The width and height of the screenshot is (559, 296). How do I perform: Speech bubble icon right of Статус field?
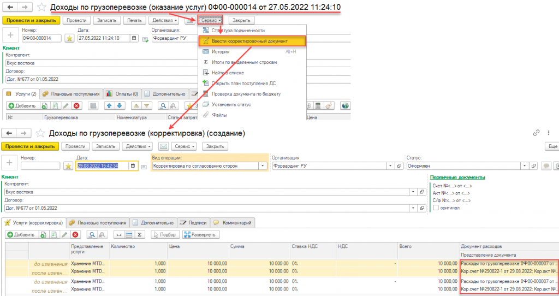coord(546,166)
